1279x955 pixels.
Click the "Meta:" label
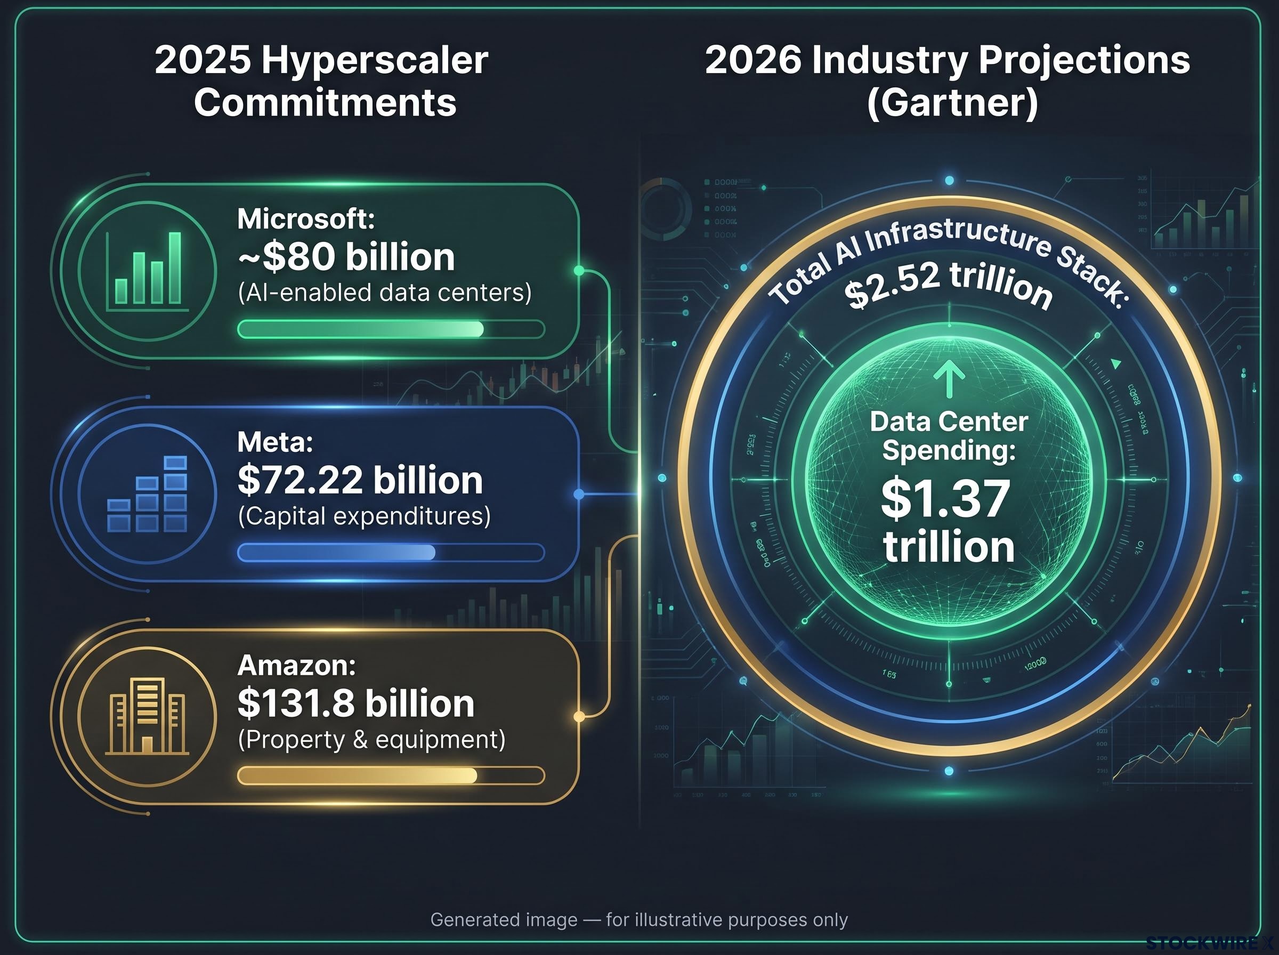point(276,442)
